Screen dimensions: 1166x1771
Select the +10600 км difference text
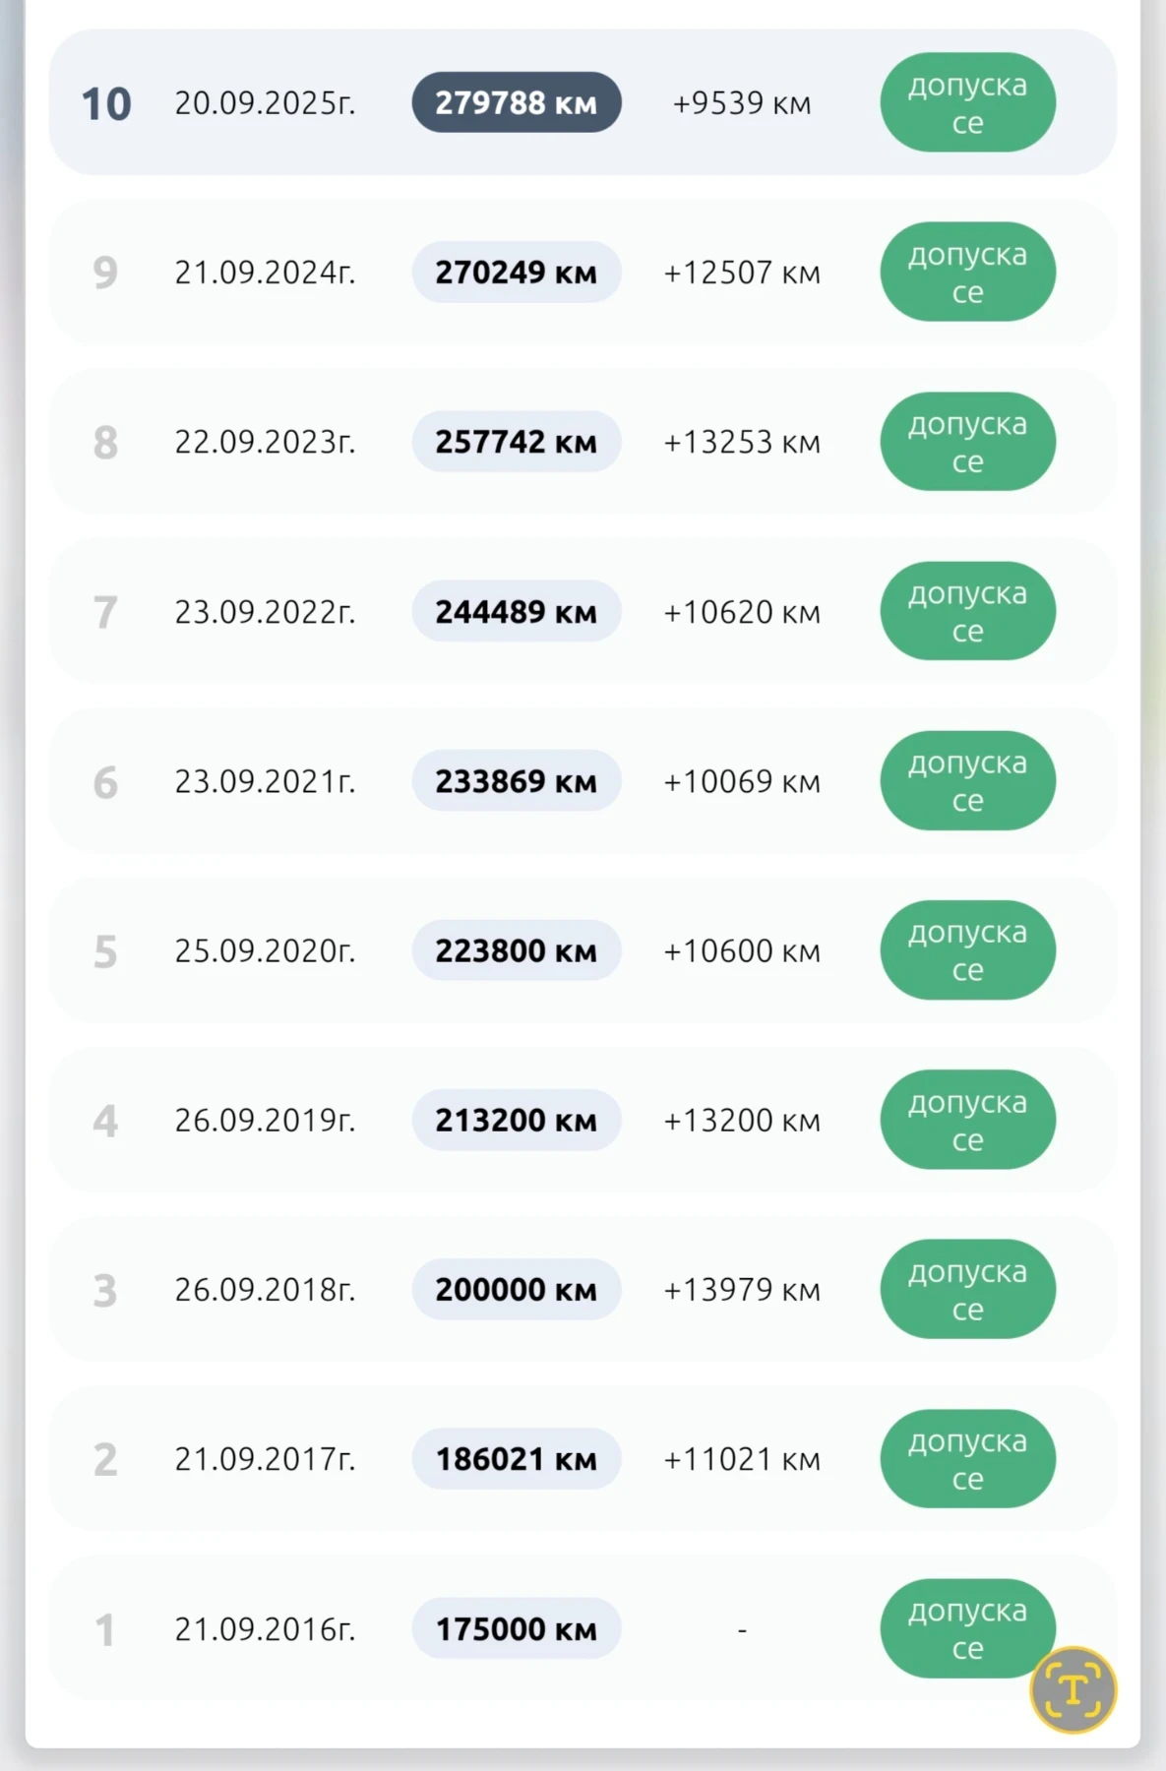click(742, 951)
